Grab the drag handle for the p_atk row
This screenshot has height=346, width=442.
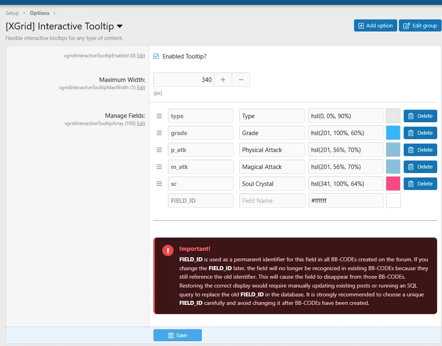click(159, 150)
